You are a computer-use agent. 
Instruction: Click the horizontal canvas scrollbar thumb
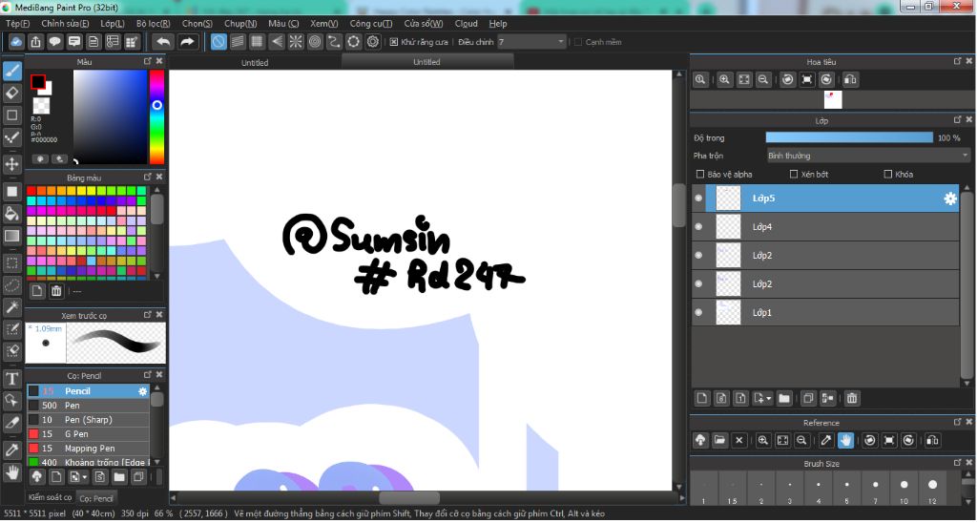tap(409, 498)
